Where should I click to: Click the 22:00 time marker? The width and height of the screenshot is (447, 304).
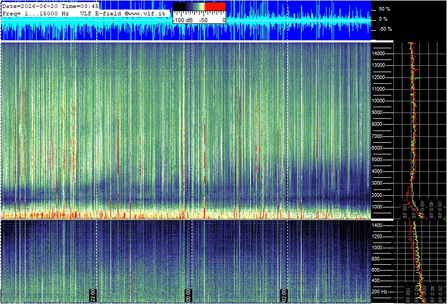[93, 295]
